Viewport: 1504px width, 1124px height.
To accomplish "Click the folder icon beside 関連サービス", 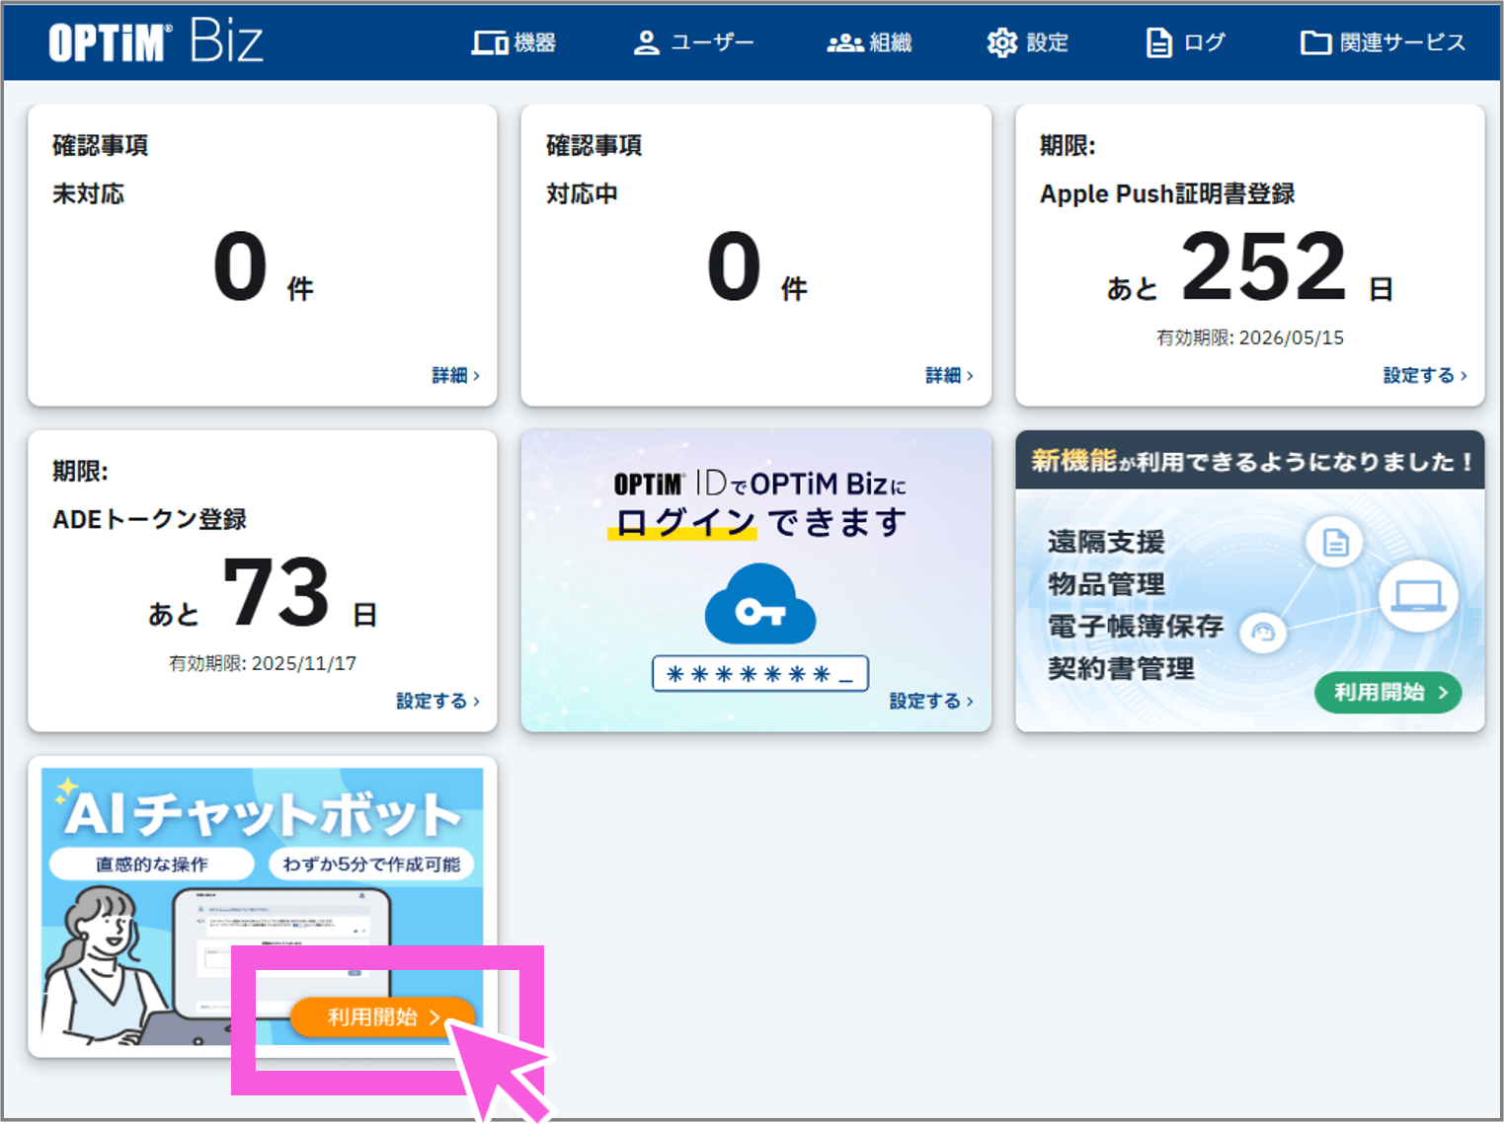I will pyautogui.click(x=1316, y=41).
